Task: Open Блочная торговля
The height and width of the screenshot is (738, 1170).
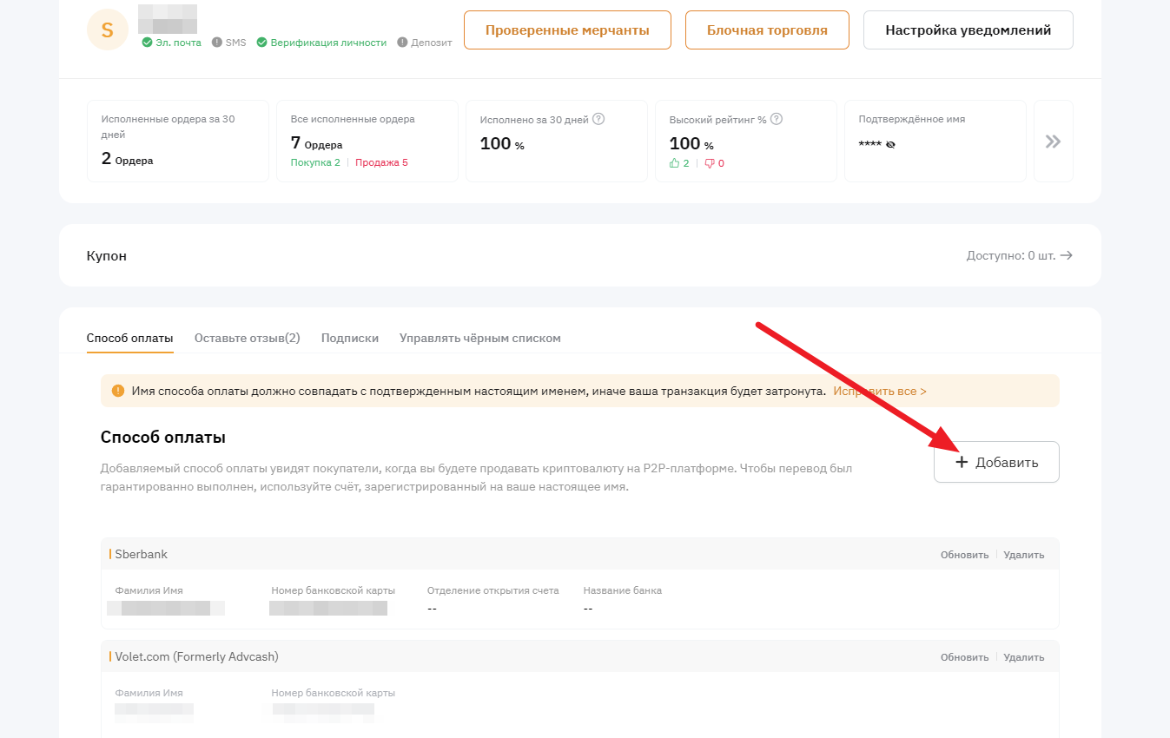Action: 767,30
